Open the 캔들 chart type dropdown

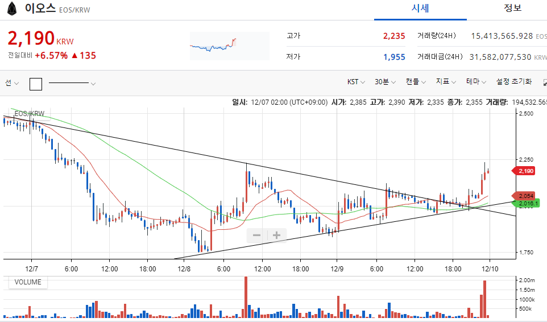pos(416,81)
